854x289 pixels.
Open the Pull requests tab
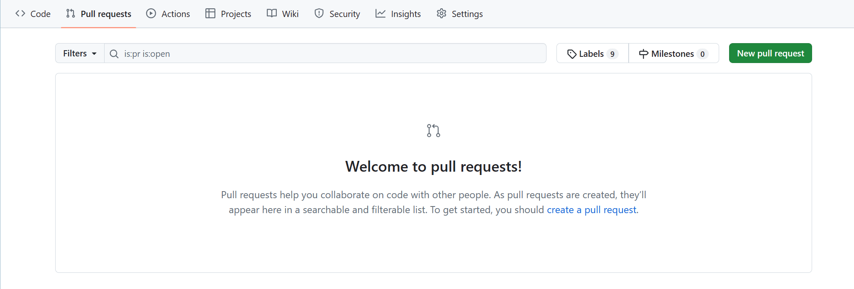[99, 14]
